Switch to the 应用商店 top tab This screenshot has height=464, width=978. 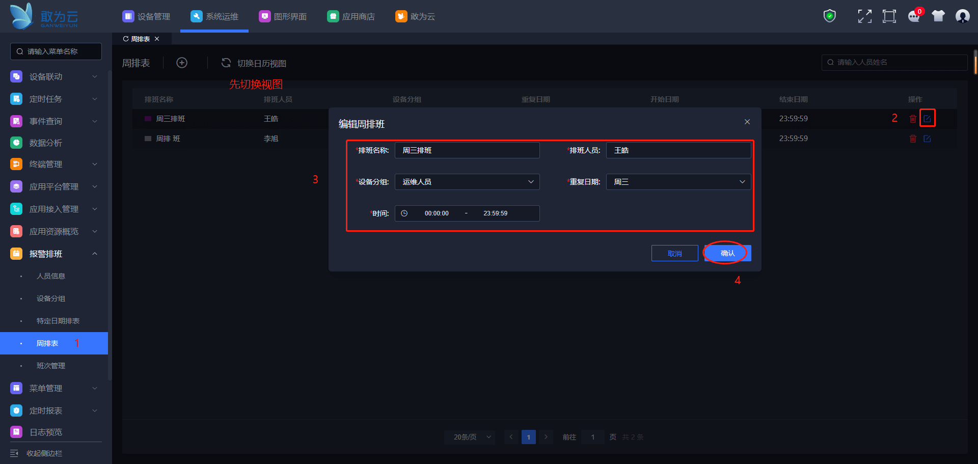coord(351,16)
